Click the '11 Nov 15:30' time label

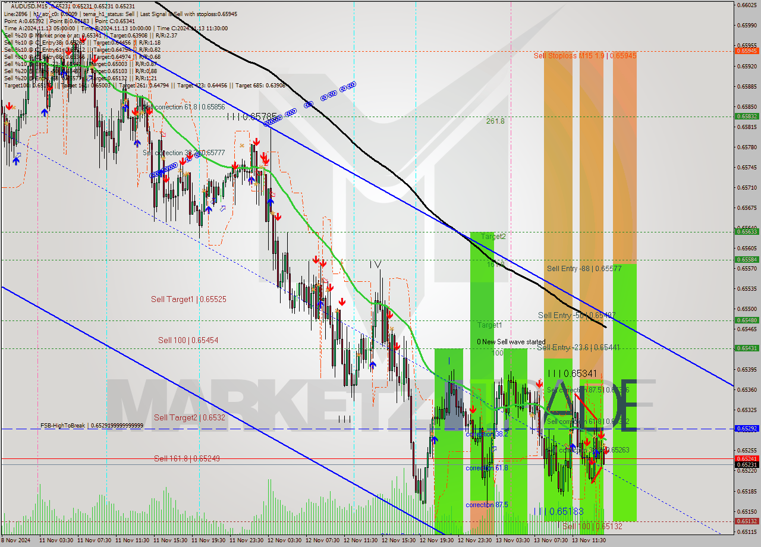point(171,540)
